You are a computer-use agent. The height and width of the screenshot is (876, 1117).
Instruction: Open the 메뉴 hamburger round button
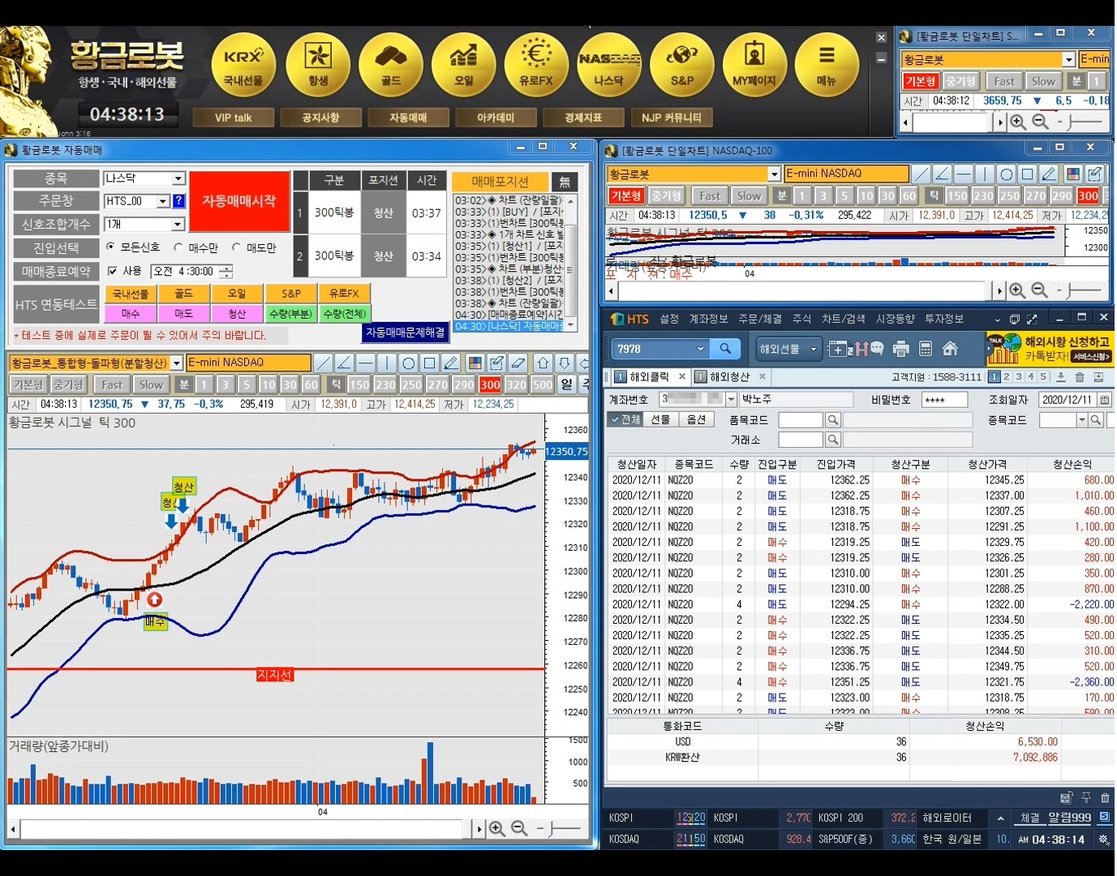827,64
